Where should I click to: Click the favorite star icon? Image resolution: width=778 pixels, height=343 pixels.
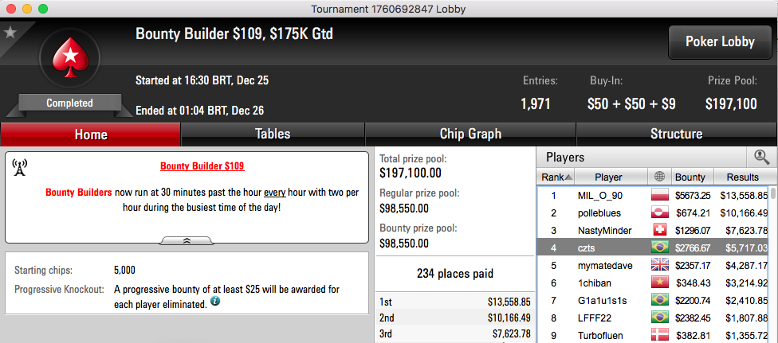pos(10,33)
